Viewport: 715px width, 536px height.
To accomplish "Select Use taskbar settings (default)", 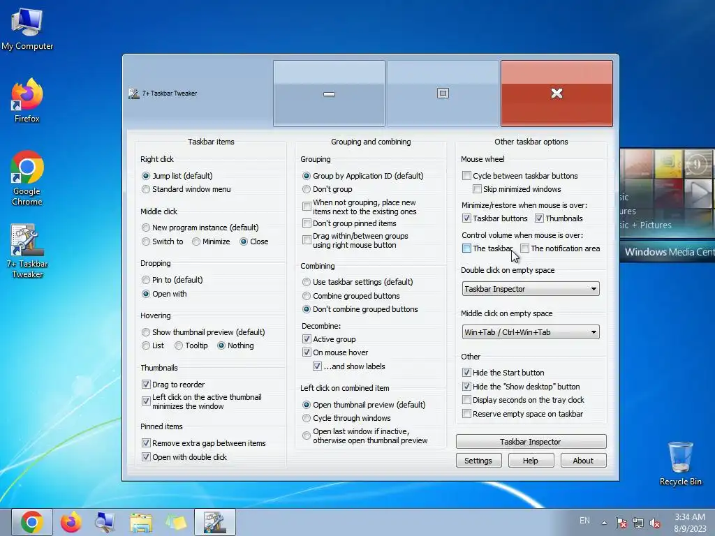I will point(357,282).
